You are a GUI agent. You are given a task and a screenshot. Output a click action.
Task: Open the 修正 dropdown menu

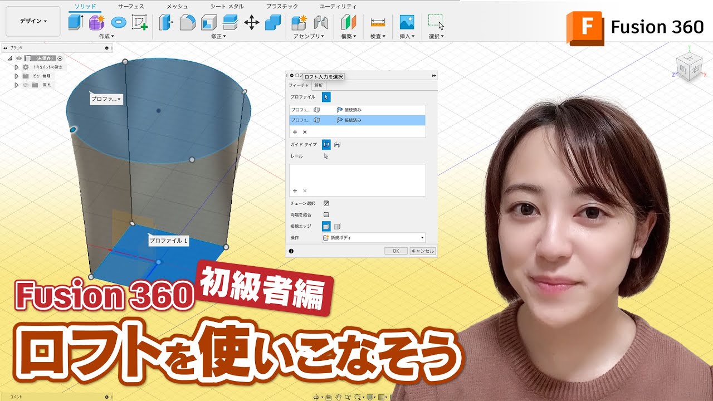(217, 36)
